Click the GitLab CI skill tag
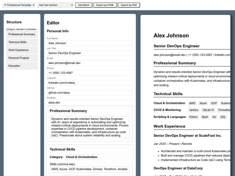The height and width of the screenshot is (176, 235). [208, 110]
